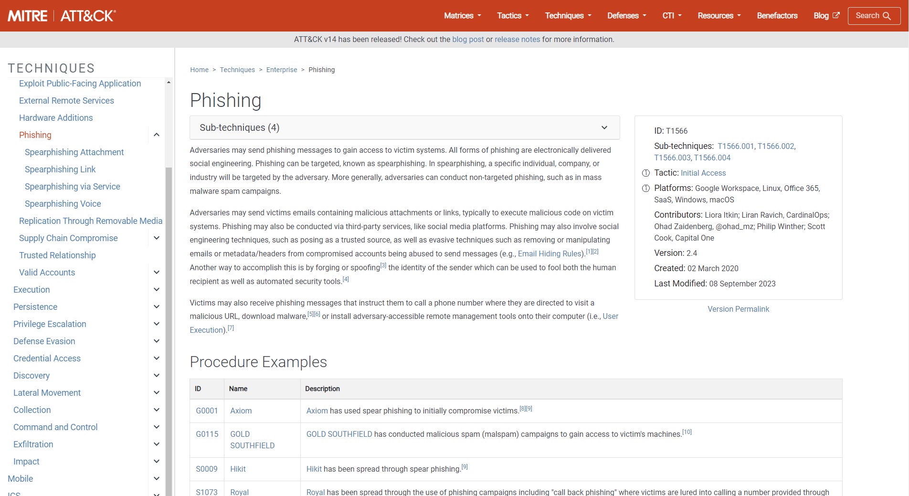Expand the Persistence tactic chevron

point(157,307)
